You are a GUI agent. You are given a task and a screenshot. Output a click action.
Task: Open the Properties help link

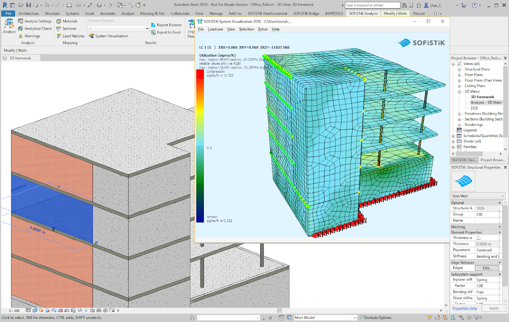(464, 308)
